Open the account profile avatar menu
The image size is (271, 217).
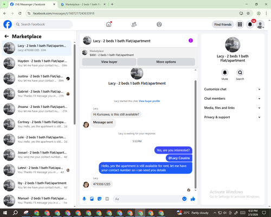coord(260,24)
